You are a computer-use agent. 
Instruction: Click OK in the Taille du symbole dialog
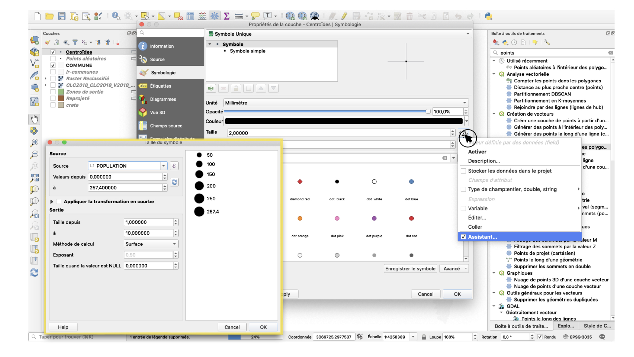[263, 327]
